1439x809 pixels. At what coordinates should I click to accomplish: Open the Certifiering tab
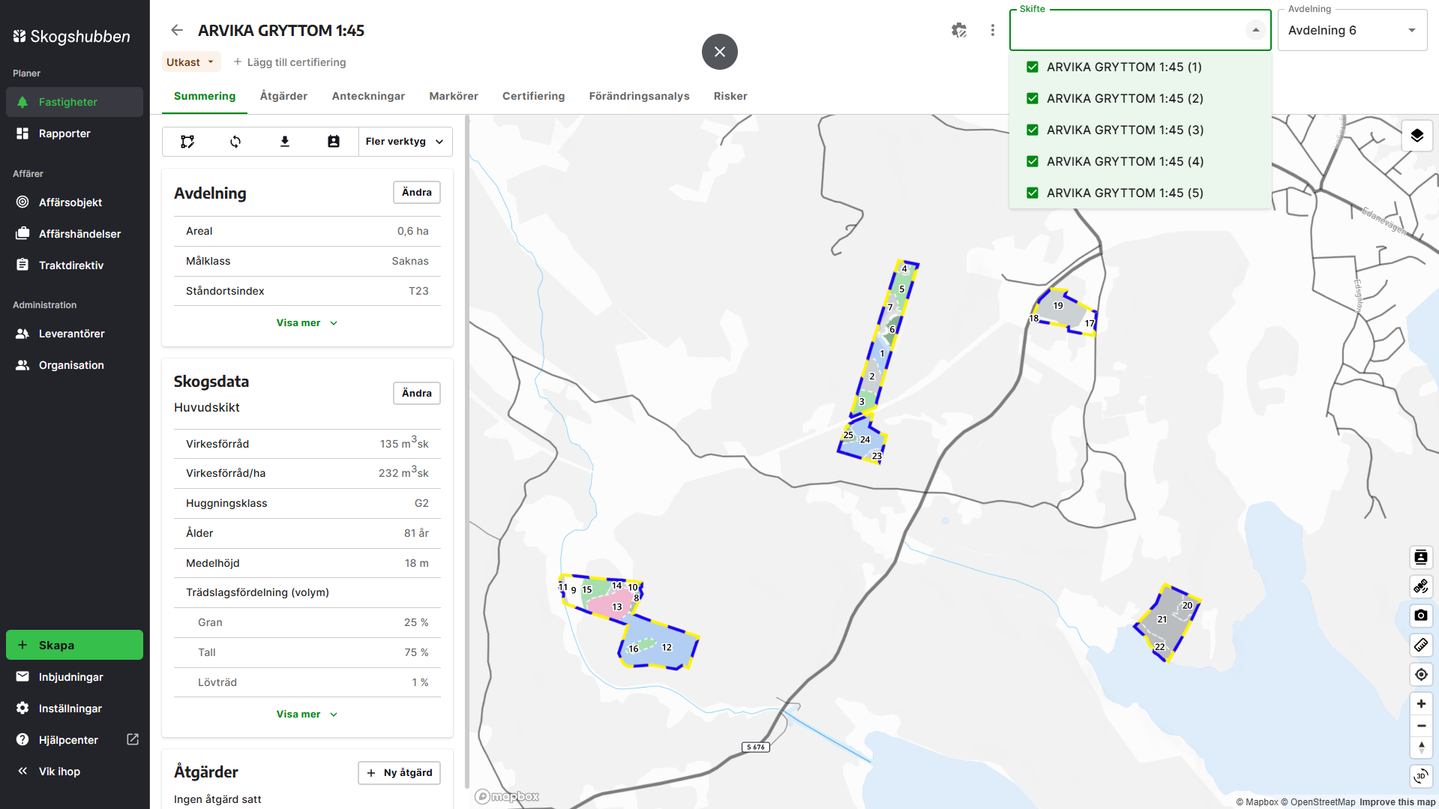(x=533, y=96)
